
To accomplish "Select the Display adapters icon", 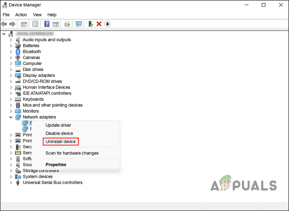I will [18, 76].
